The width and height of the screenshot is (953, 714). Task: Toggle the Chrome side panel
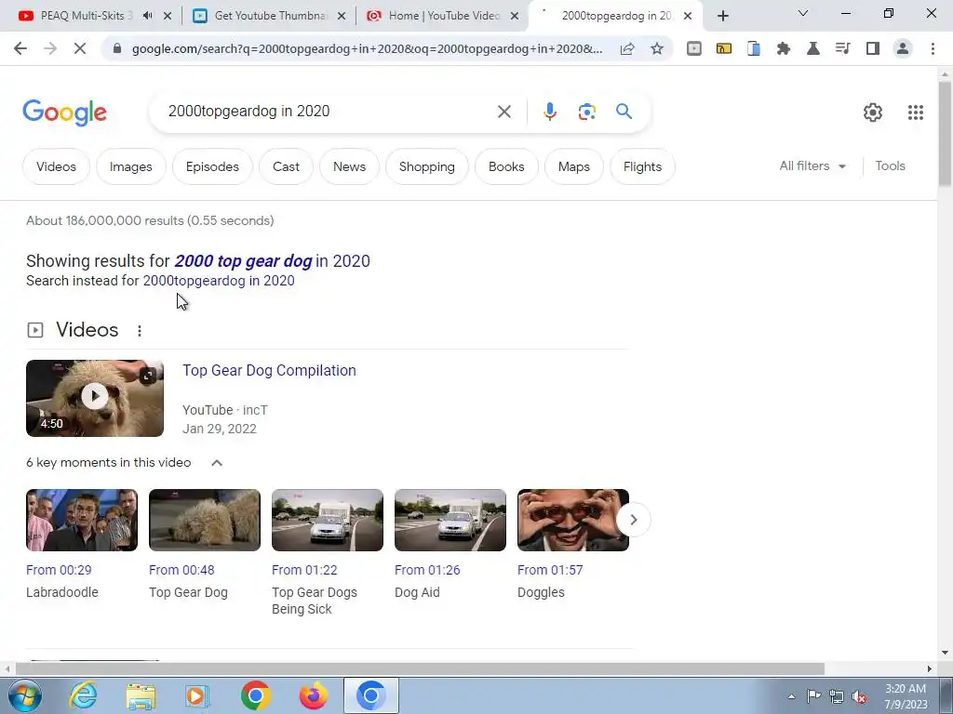click(x=873, y=48)
